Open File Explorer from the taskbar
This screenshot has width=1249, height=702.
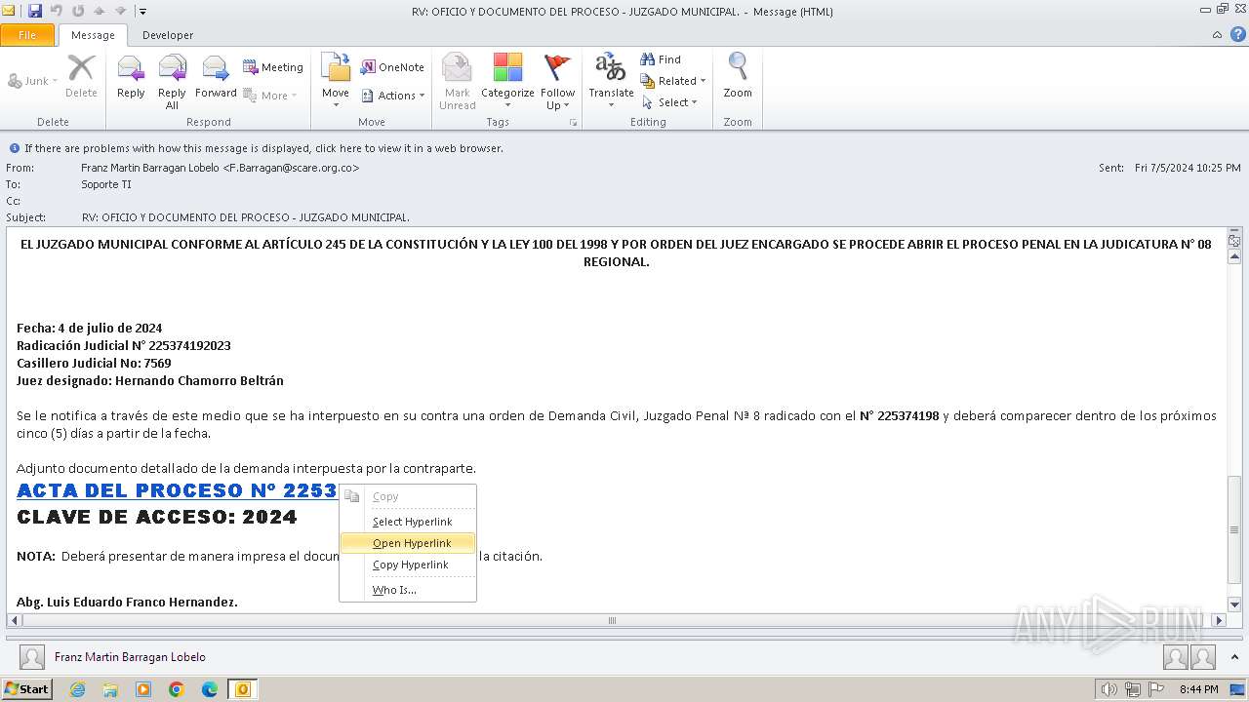[x=110, y=689]
